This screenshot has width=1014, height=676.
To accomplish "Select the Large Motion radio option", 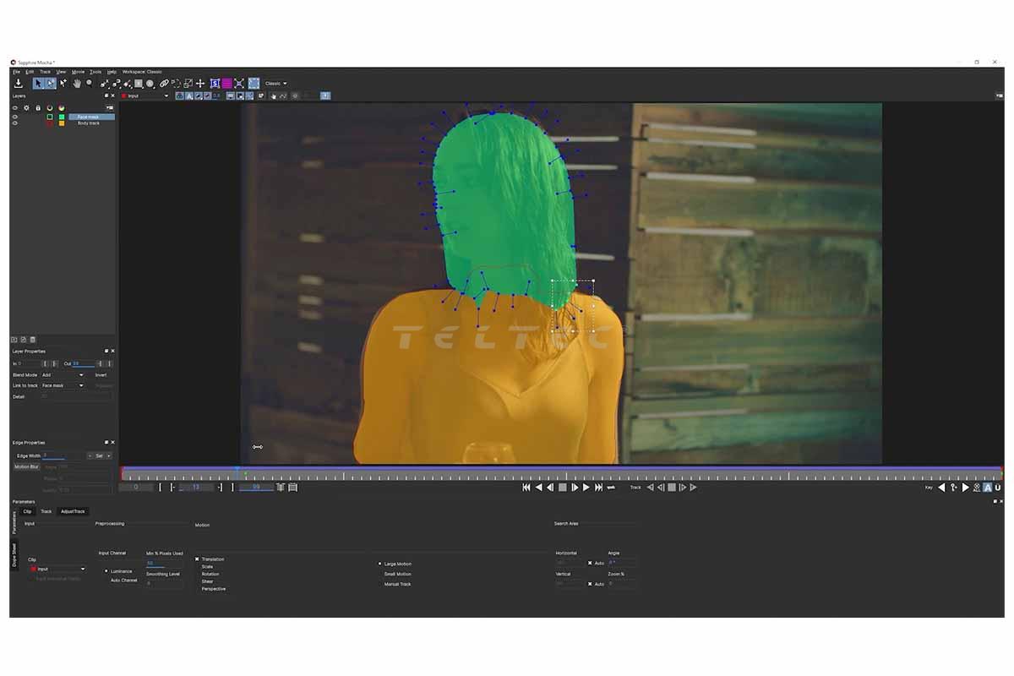I will (x=379, y=564).
